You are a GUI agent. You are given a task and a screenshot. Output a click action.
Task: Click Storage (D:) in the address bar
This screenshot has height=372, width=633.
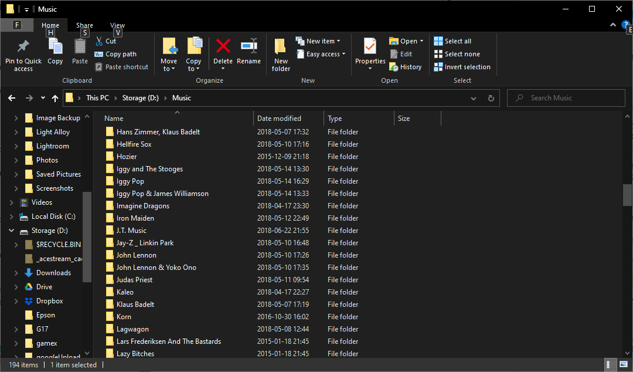(x=141, y=98)
